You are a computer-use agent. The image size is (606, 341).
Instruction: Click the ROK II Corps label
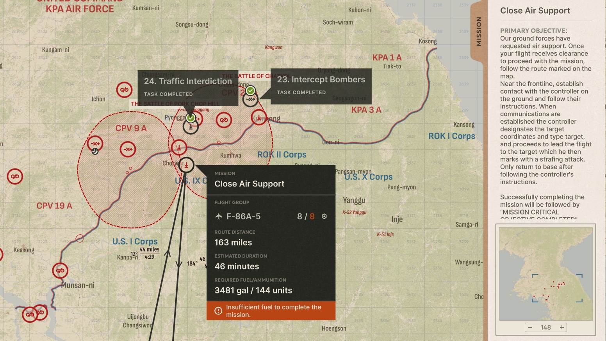tap(282, 155)
